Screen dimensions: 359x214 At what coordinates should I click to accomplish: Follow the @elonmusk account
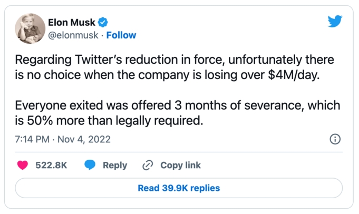click(x=121, y=35)
